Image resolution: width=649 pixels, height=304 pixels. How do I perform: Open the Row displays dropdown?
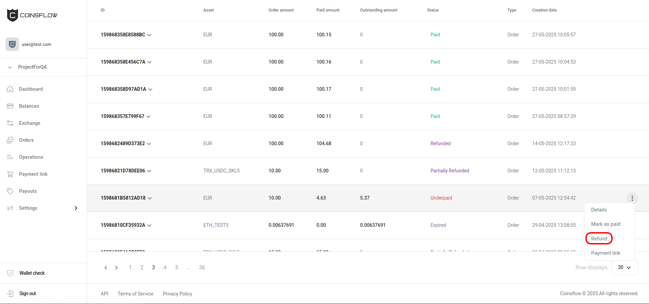(x=624, y=267)
